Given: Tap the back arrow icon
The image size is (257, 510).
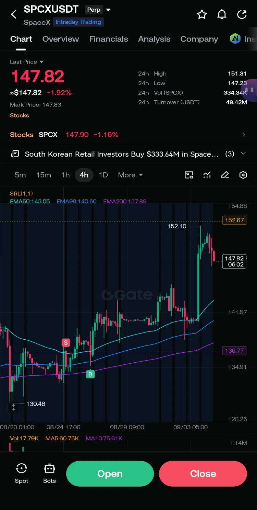Looking at the screenshot, I should (14, 14).
